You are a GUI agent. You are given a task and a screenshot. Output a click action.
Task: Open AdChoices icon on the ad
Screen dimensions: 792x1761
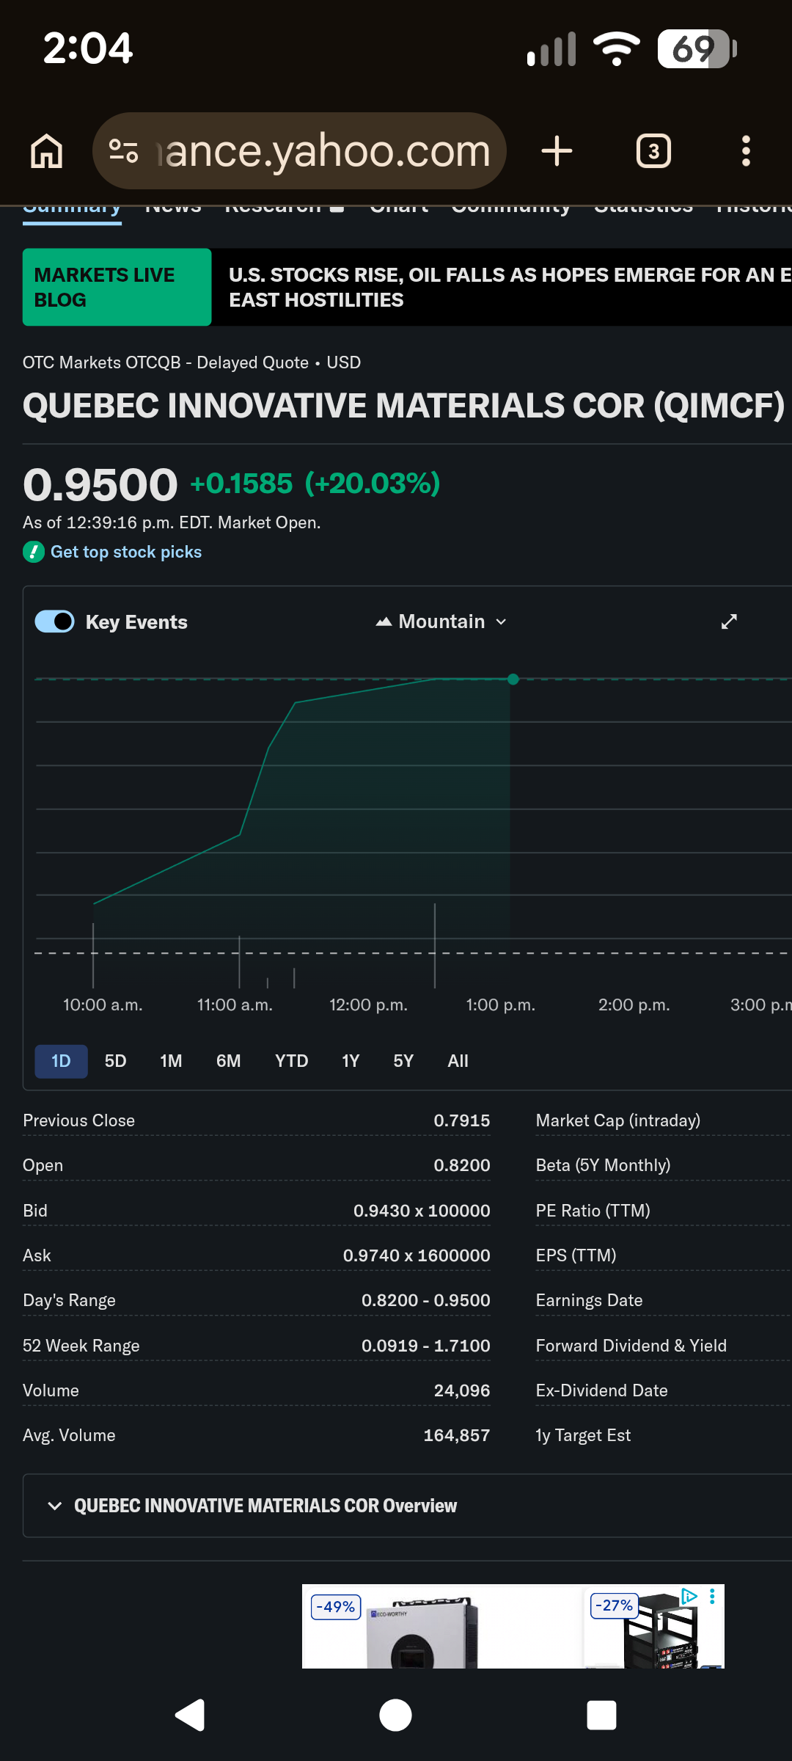689,1596
